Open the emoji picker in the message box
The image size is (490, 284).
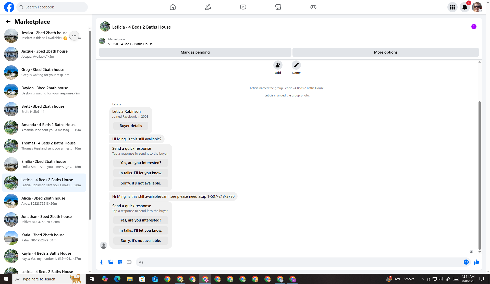tap(466, 262)
